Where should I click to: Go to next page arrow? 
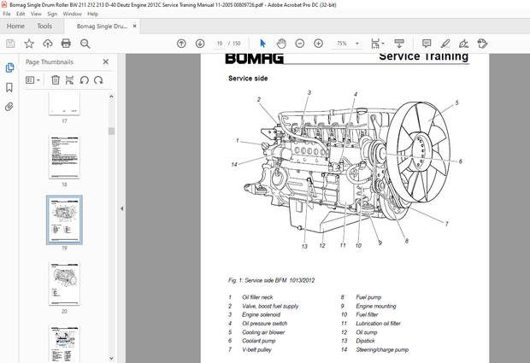pos(200,44)
